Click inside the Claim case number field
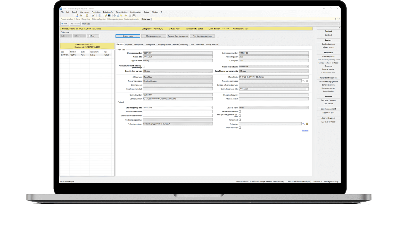 [x=177, y=53]
